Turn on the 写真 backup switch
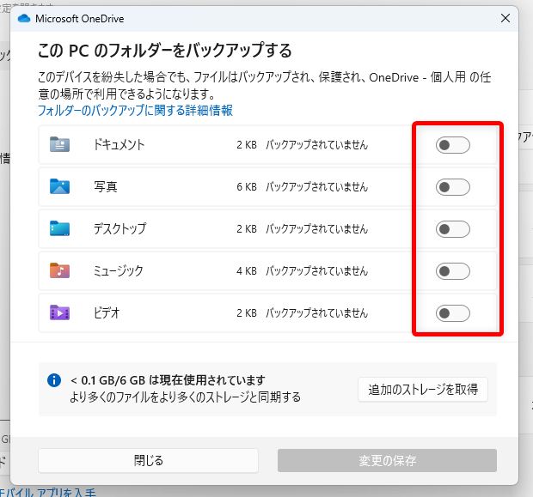Screen dimensions: 533x497 point(453,187)
